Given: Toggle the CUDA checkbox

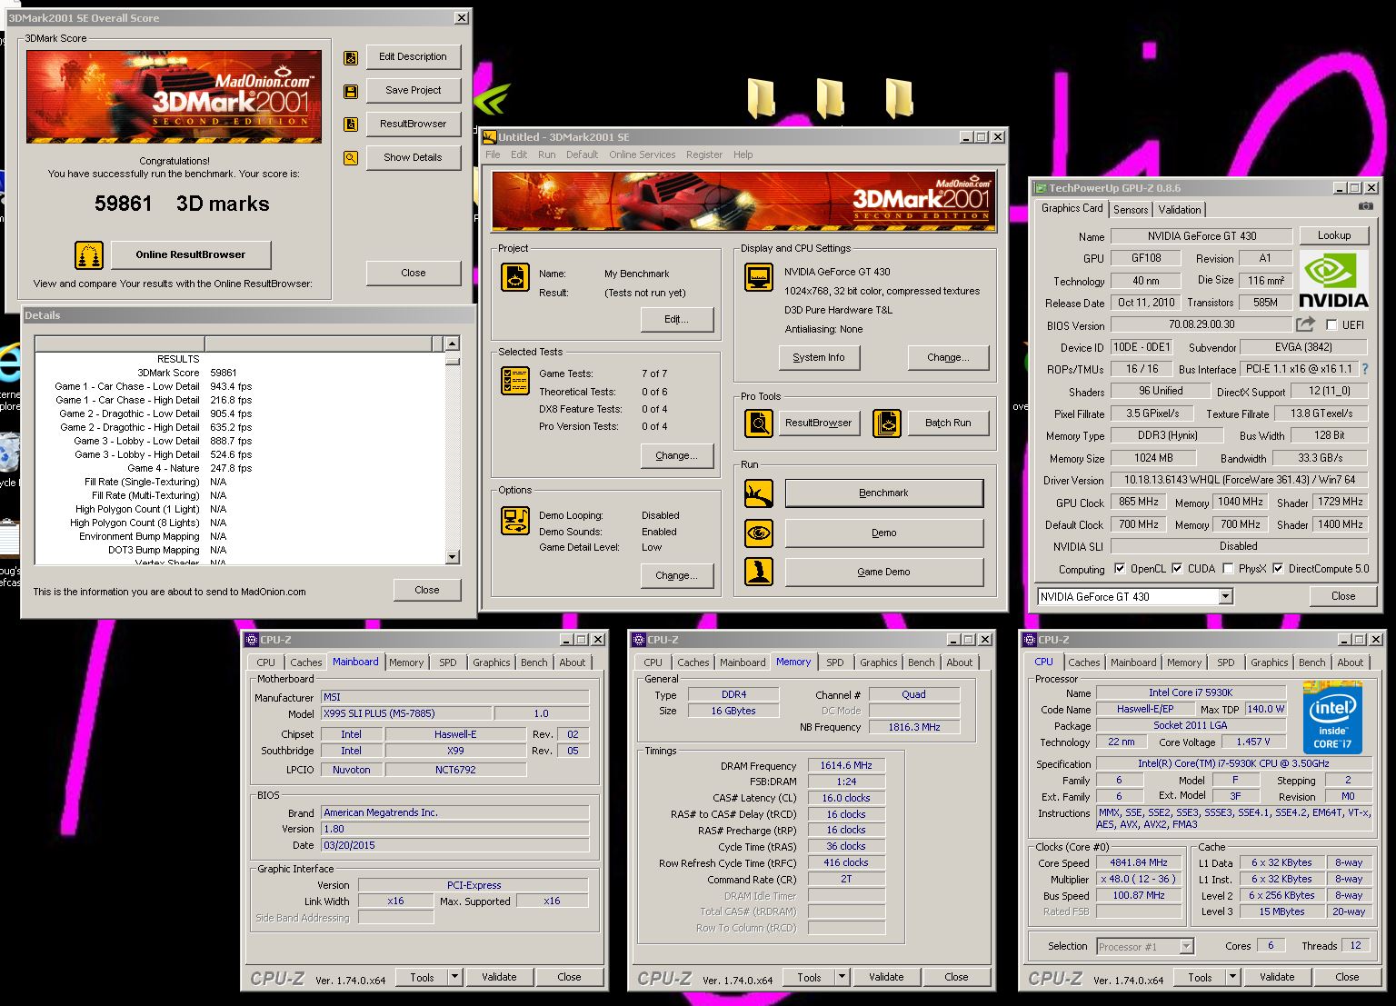Looking at the screenshot, I should 1177,569.
